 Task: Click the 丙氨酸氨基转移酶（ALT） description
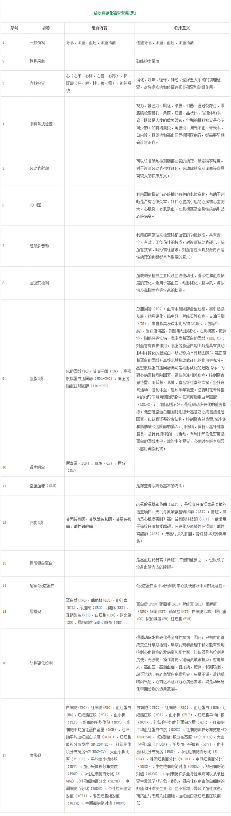click(181, 523)
